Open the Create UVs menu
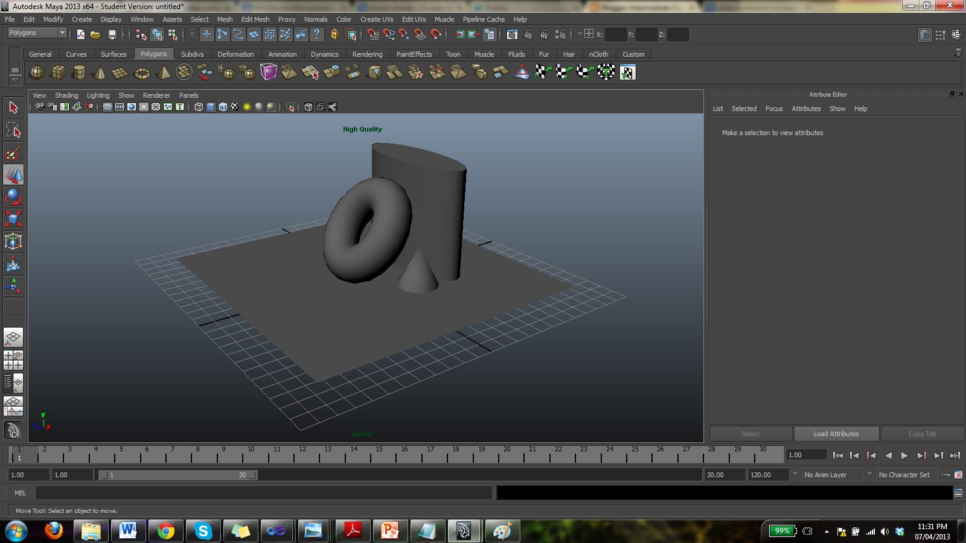Viewport: 966px width, 543px height. 377,19
